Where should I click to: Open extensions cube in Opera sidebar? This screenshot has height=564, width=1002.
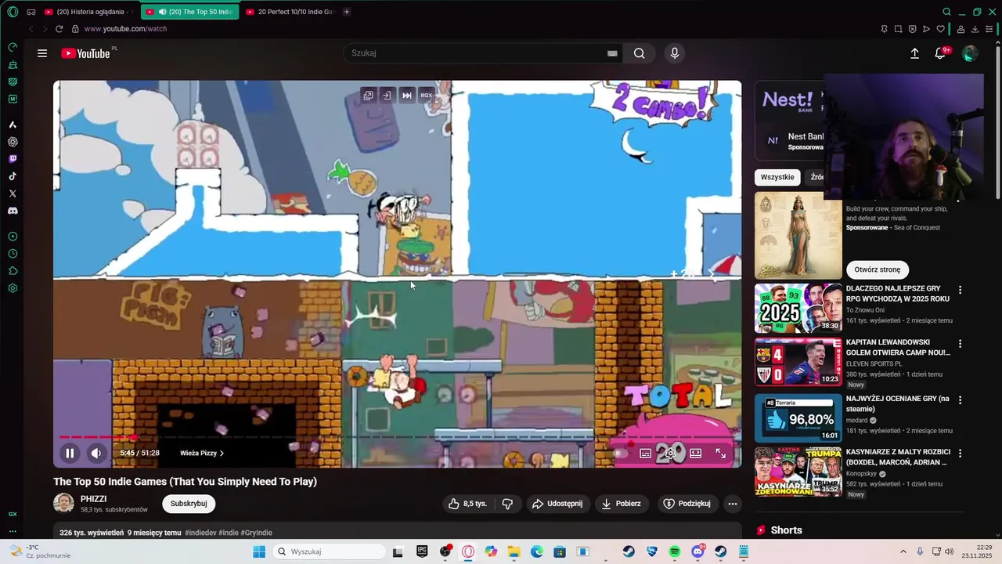click(x=13, y=271)
